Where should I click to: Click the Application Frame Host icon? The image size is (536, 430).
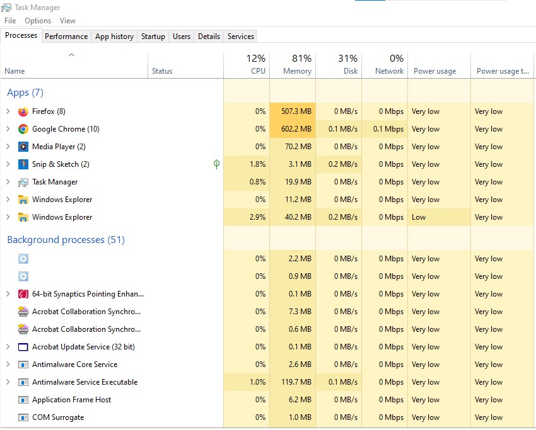[23, 400]
